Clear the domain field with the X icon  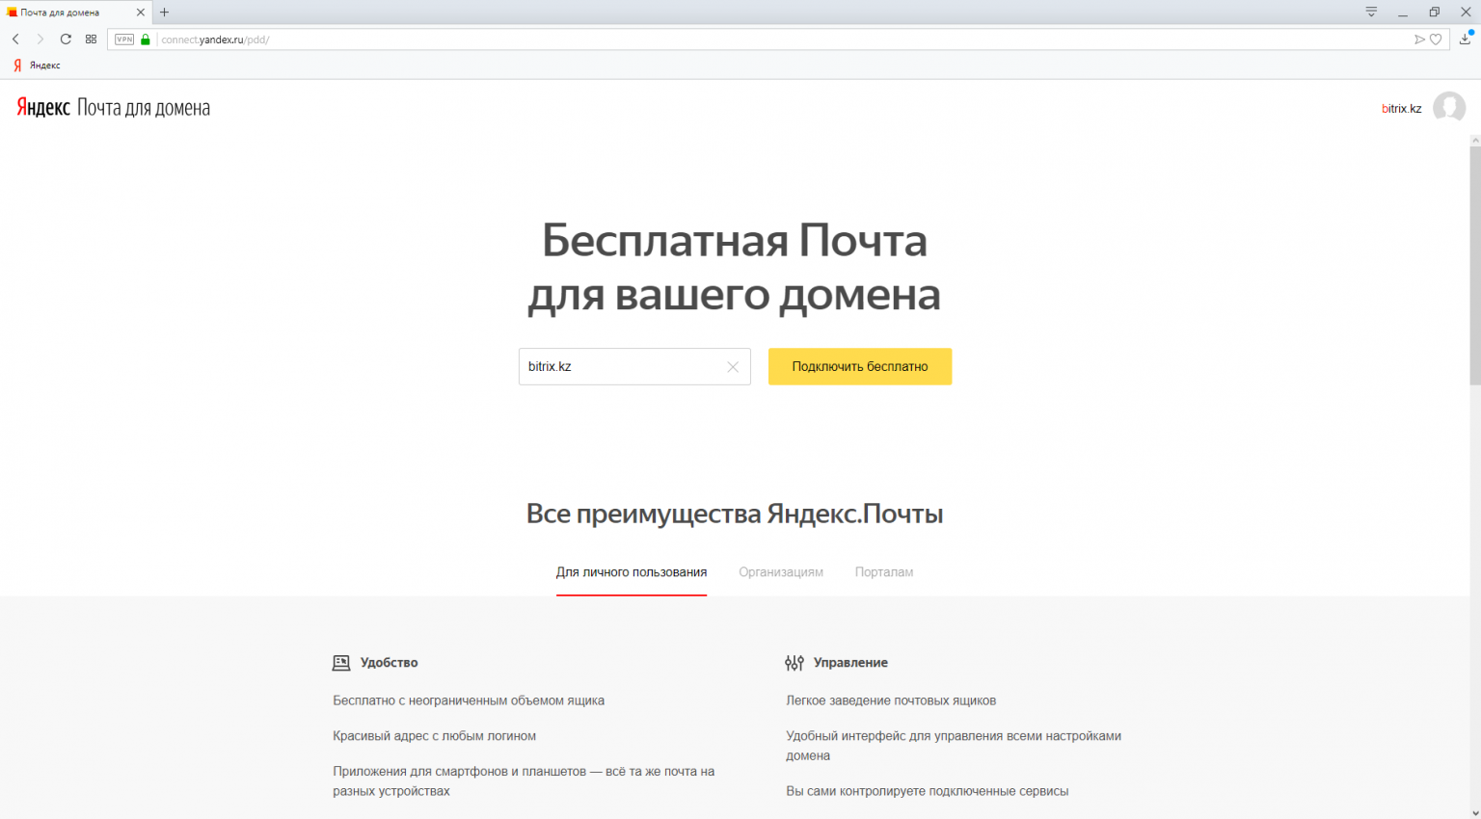[x=733, y=367]
